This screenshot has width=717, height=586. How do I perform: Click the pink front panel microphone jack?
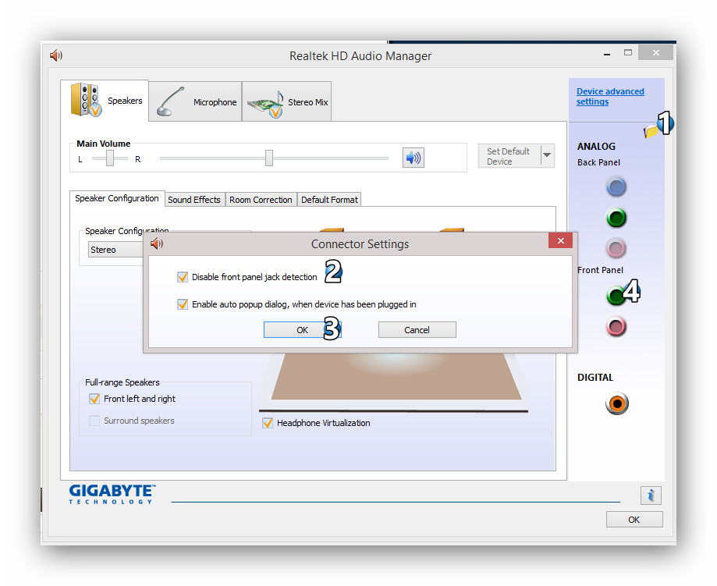[x=616, y=327]
